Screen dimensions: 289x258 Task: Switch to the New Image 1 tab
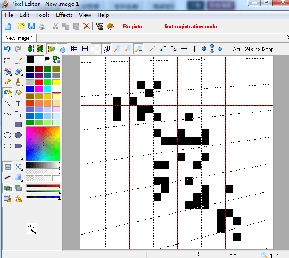[x=19, y=38]
